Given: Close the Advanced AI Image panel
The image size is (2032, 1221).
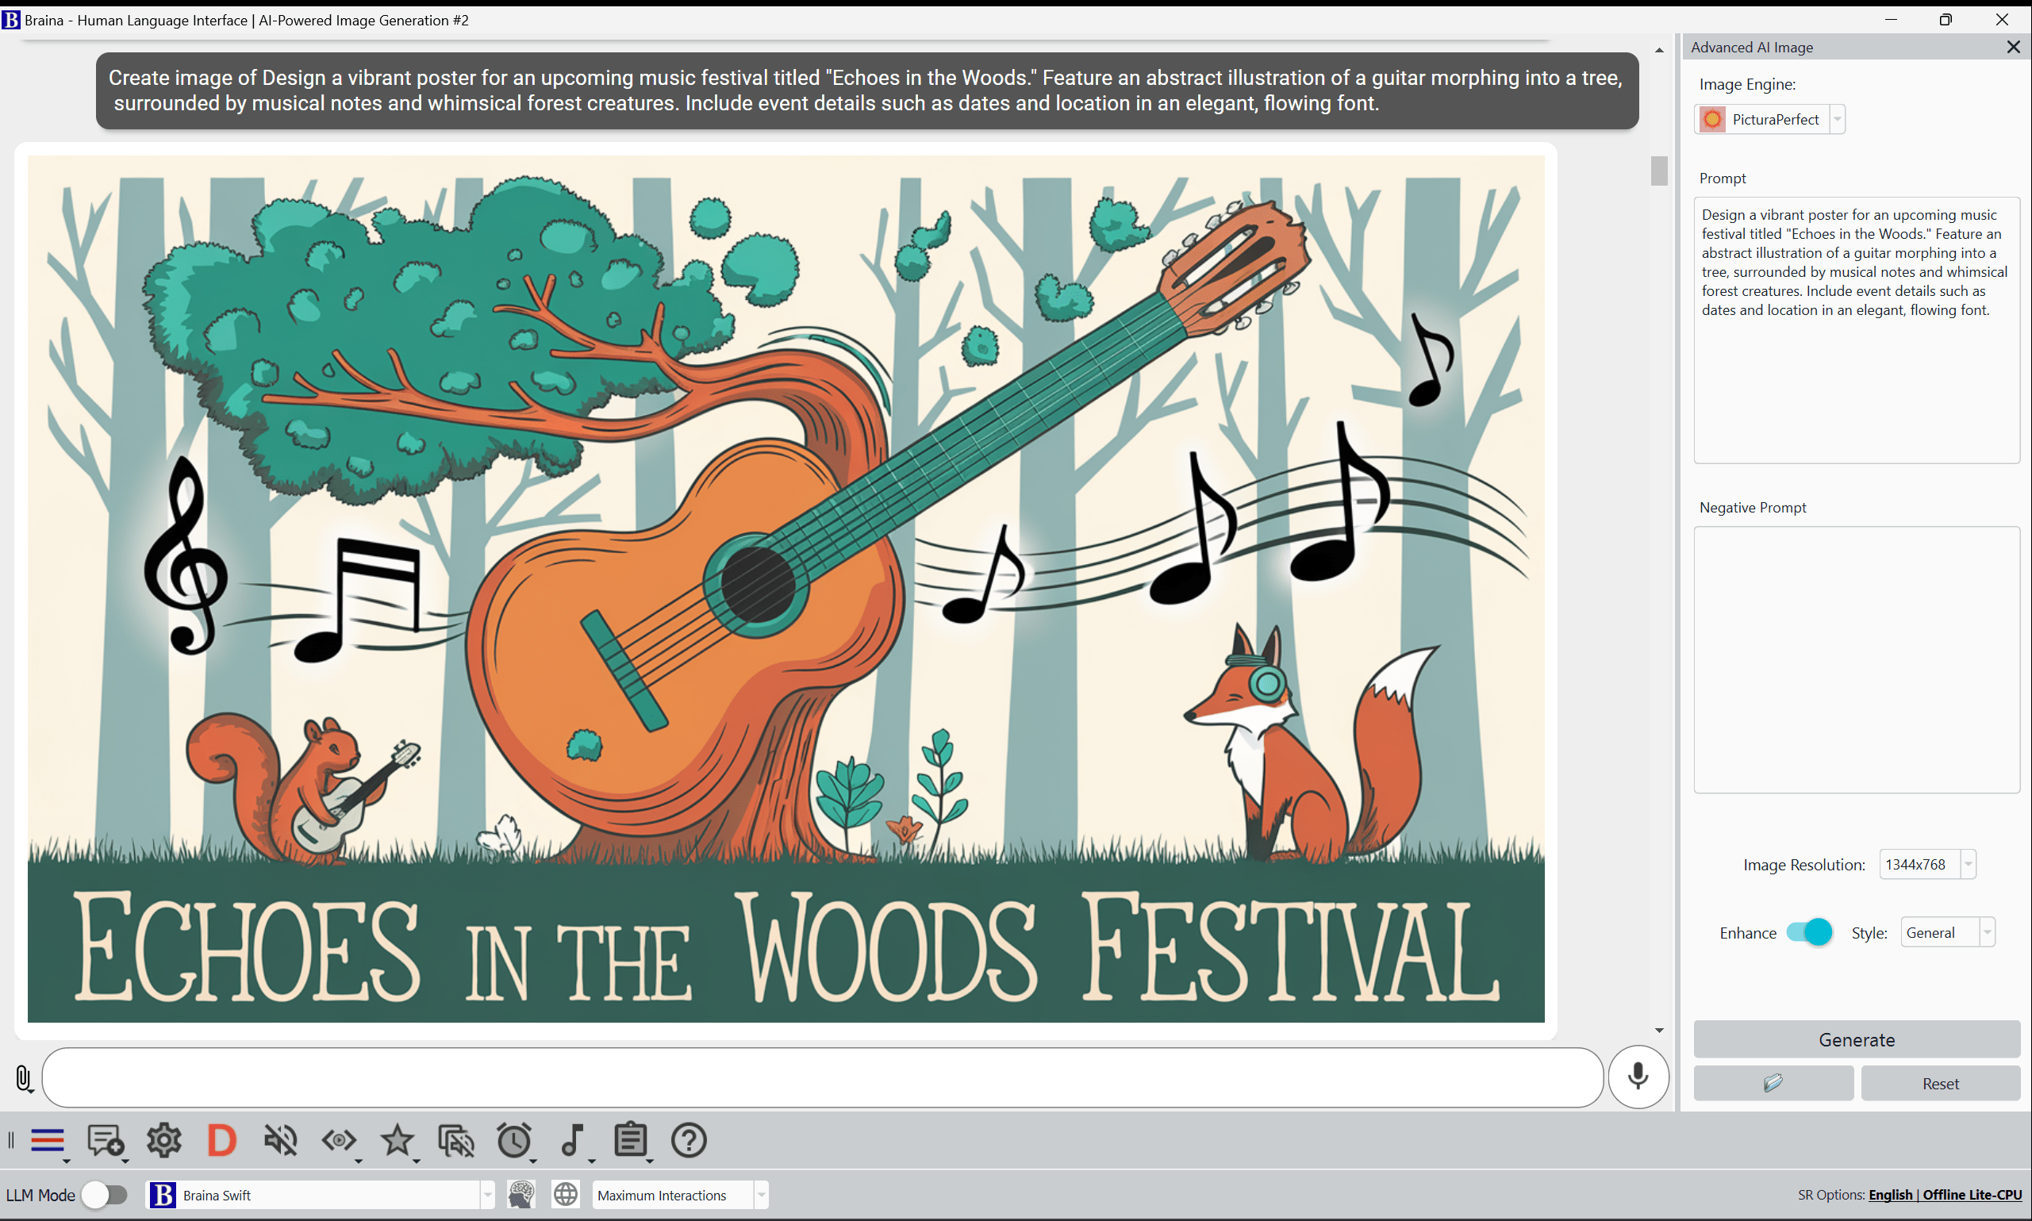Looking at the screenshot, I should [2013, 47].
